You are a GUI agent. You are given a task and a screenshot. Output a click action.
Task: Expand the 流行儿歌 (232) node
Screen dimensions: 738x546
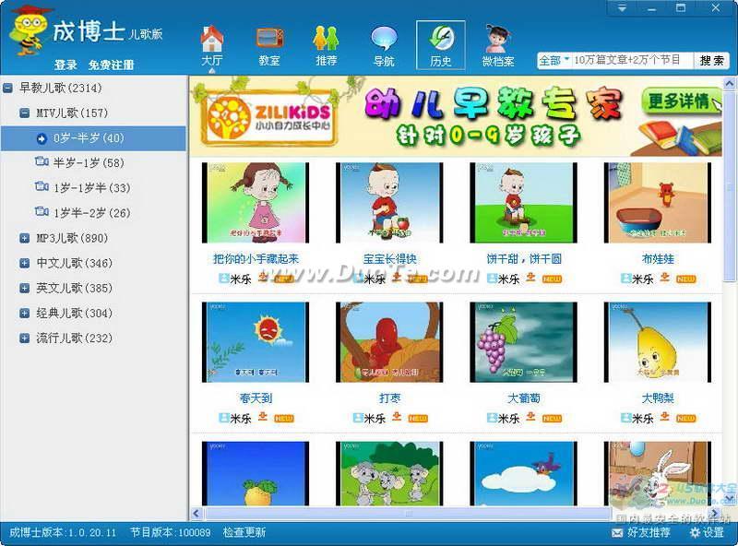coord(25,338)
